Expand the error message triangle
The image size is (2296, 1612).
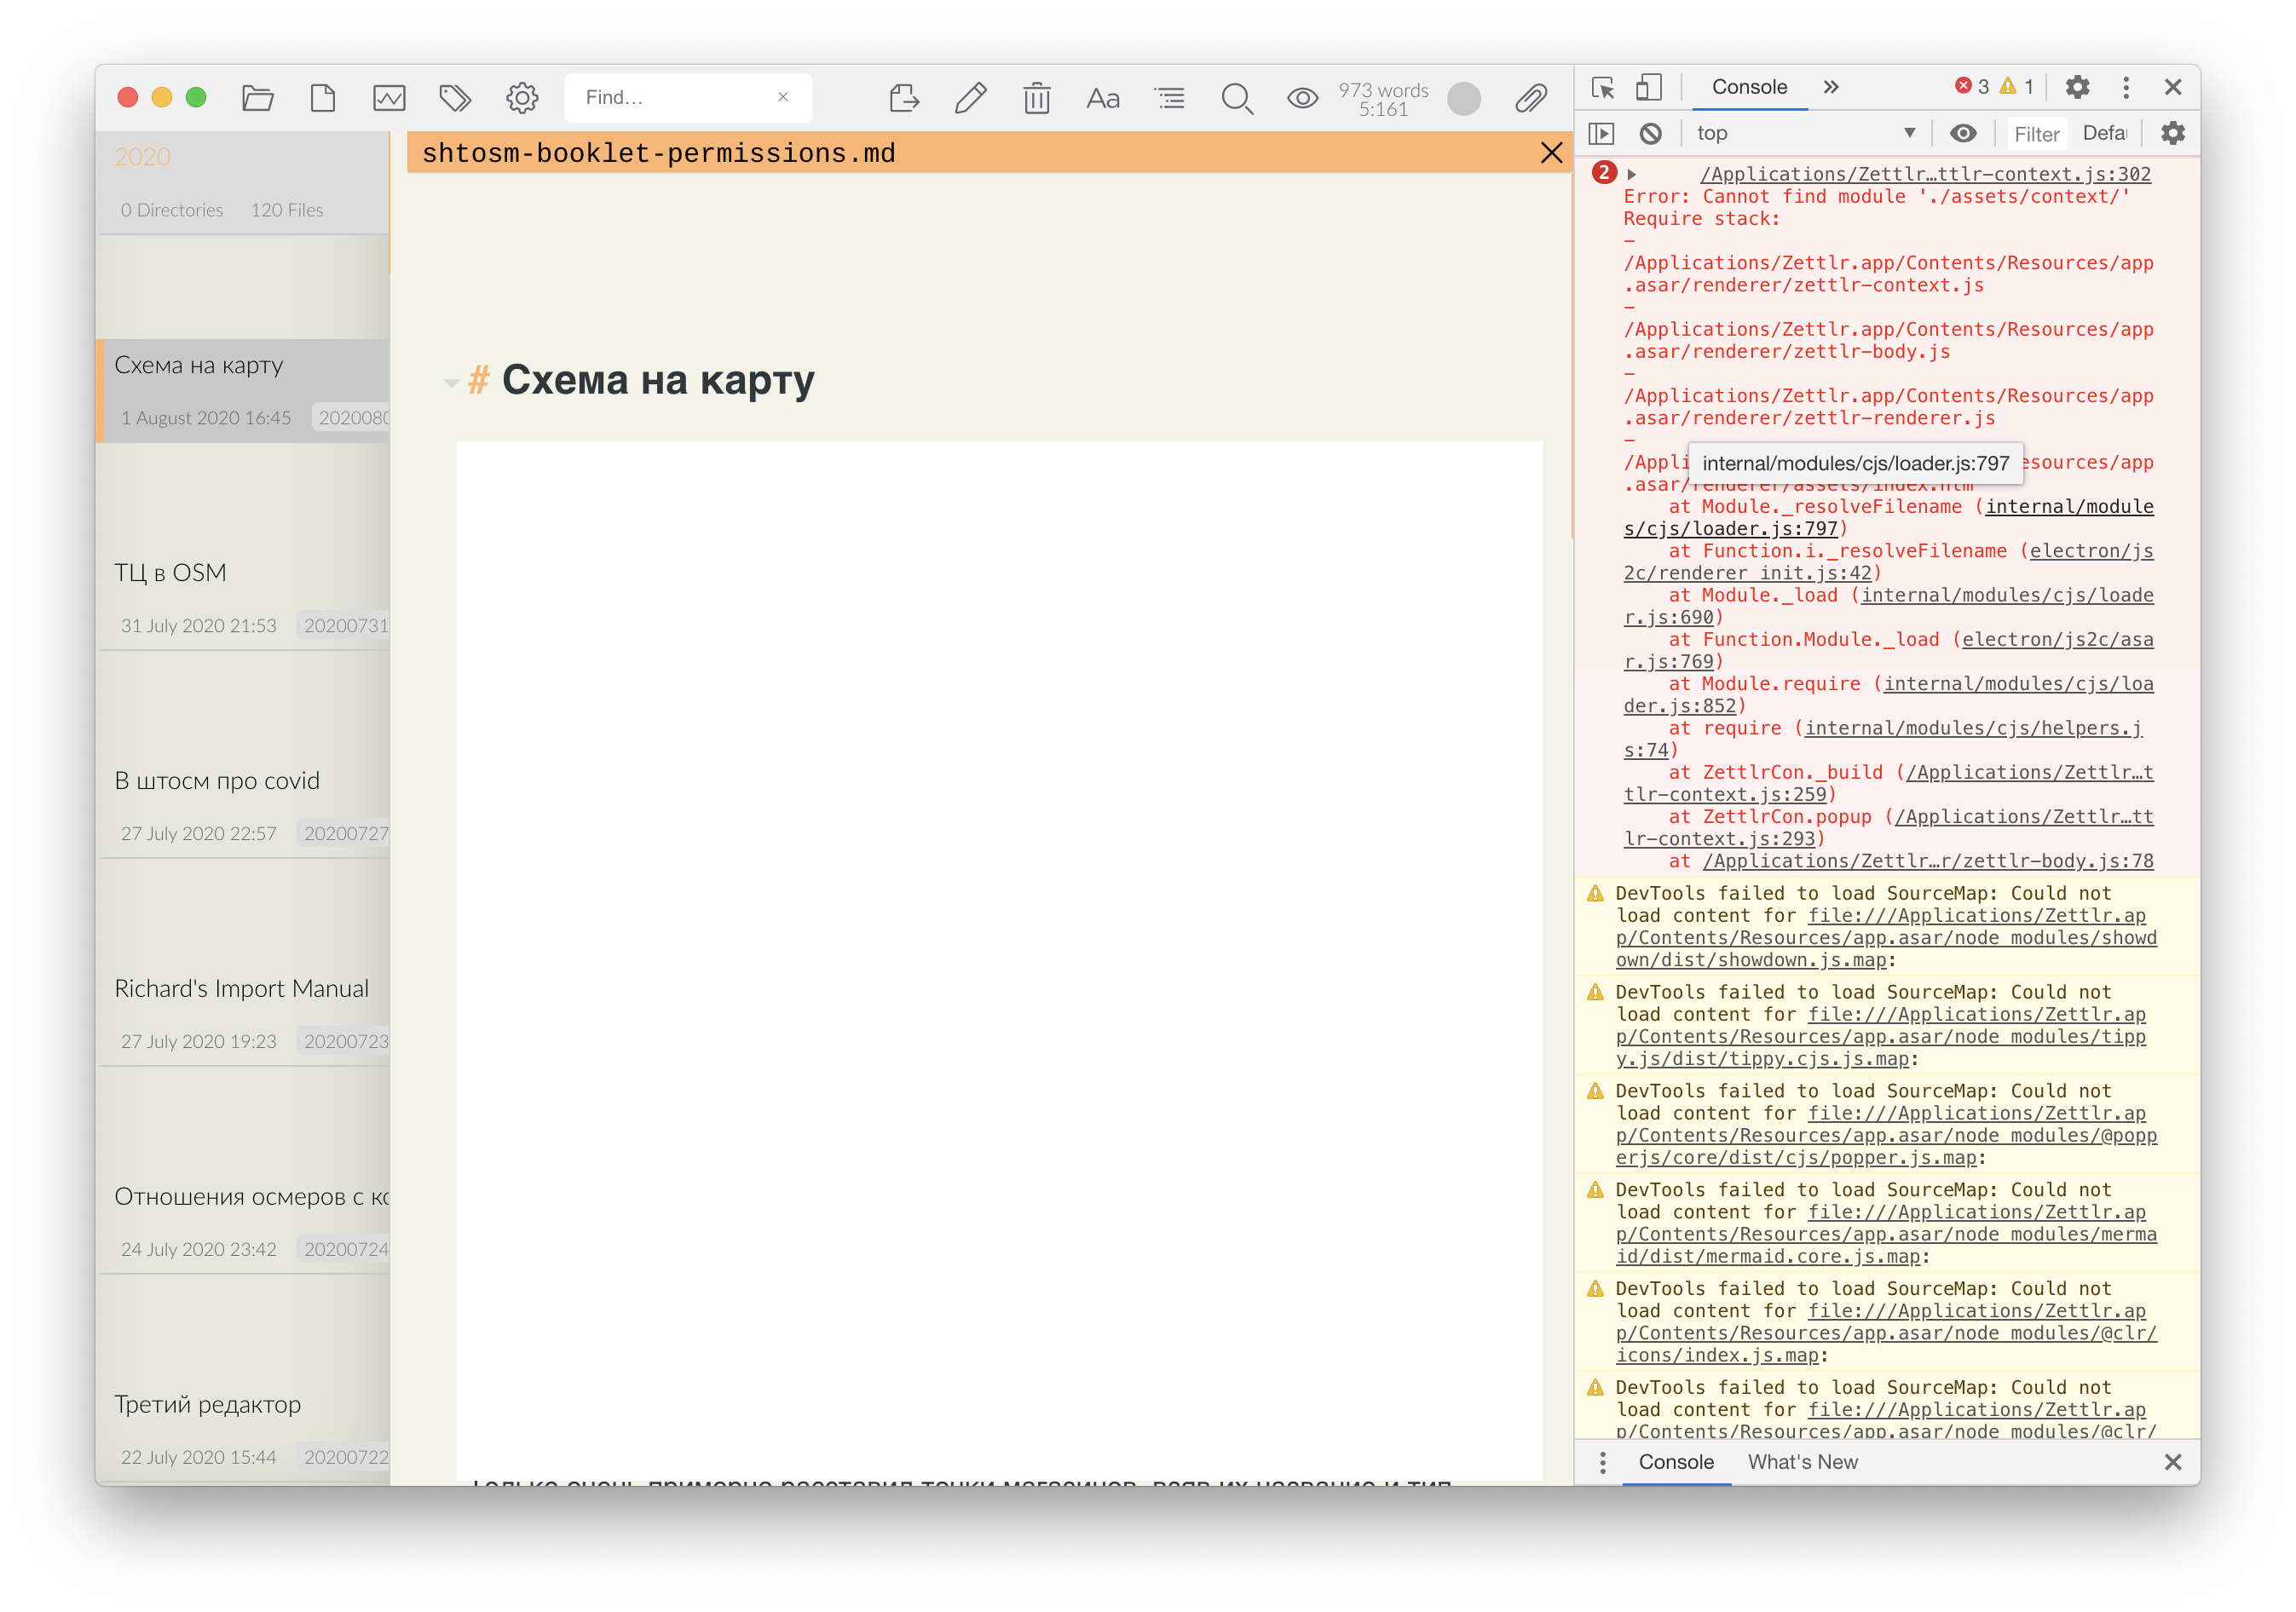(1631, 174)
